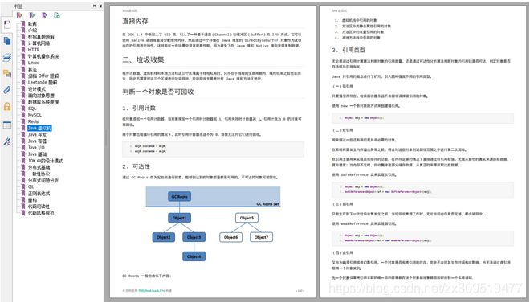
Task: Open the Digital signatures pen icon
Action: point(6,141)
